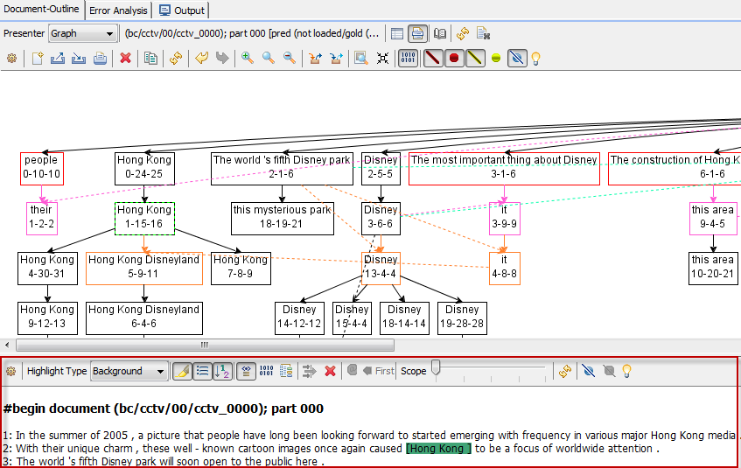Viewport: 741px width, 468px height.
Task: Click the yellow-green circle icon
Action: click(x=496, y=58)
